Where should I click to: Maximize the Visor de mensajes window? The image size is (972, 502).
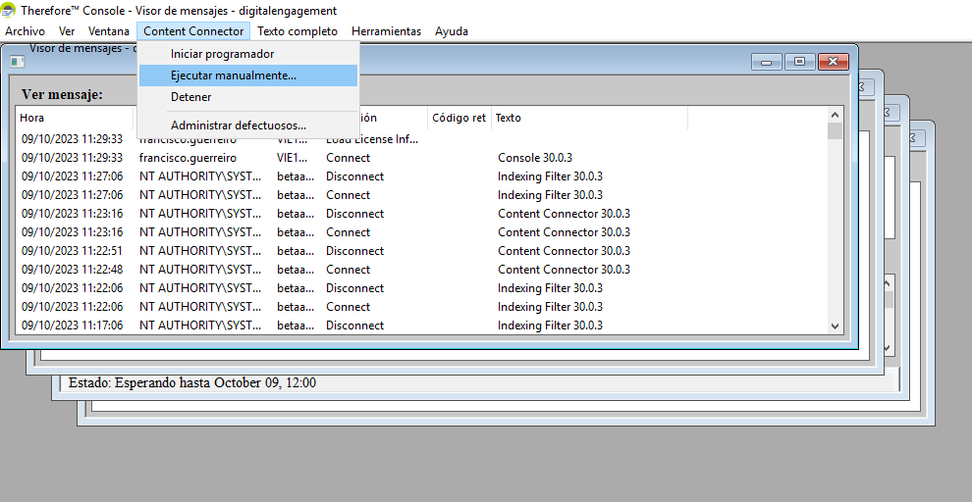click(799, 62)
